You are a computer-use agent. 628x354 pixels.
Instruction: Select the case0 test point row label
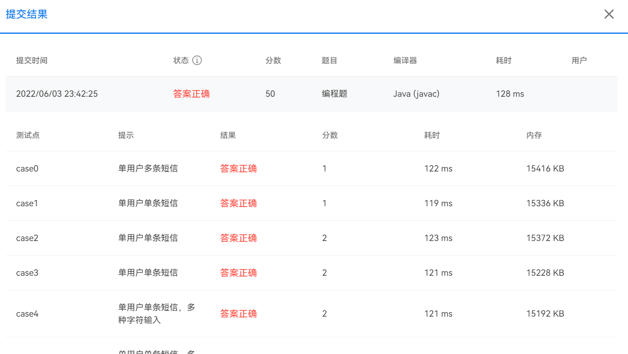(27, 168)
